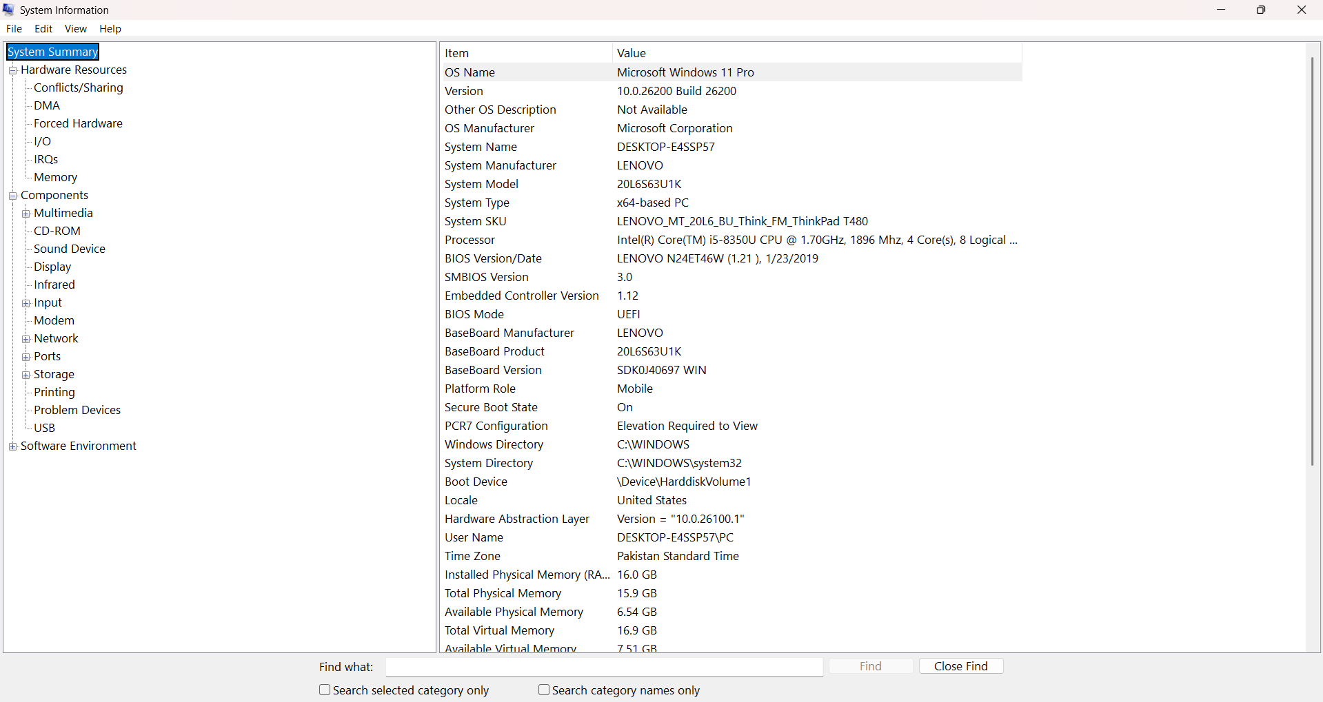Viewport: 1323px width, 702px height.
Task: Click the Boot Device value
Action: coord(684,482)
